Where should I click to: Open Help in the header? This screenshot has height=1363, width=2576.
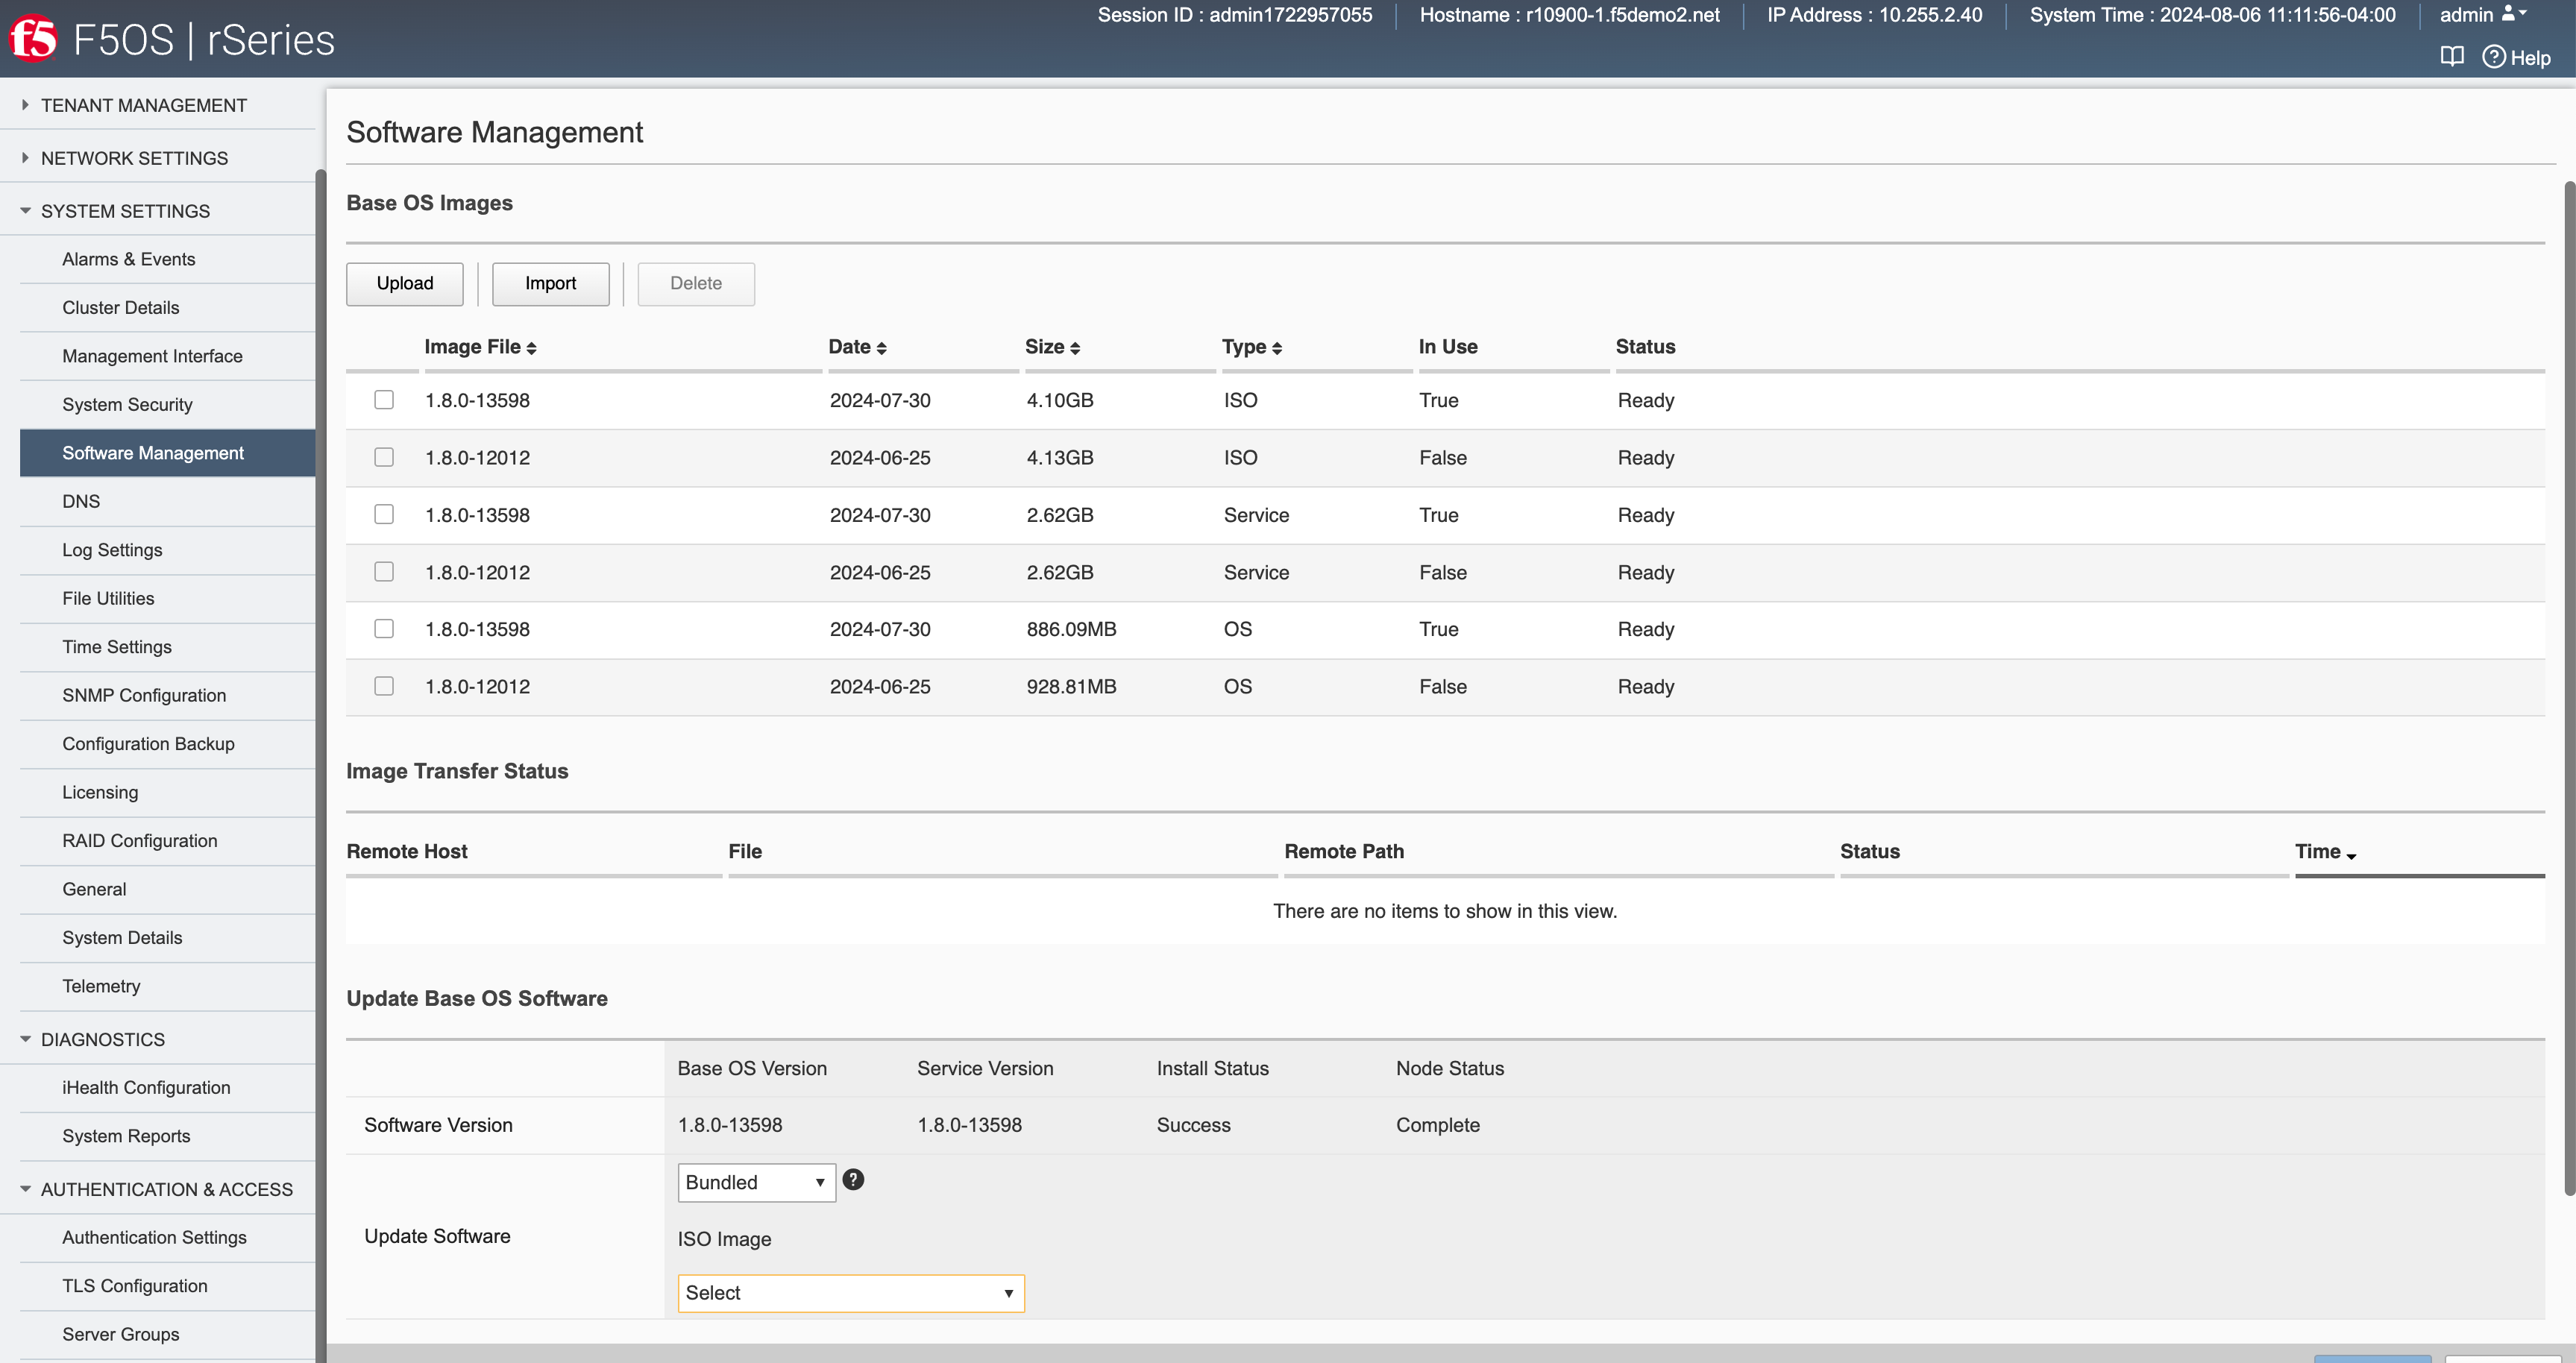(x=2516, y=57)
